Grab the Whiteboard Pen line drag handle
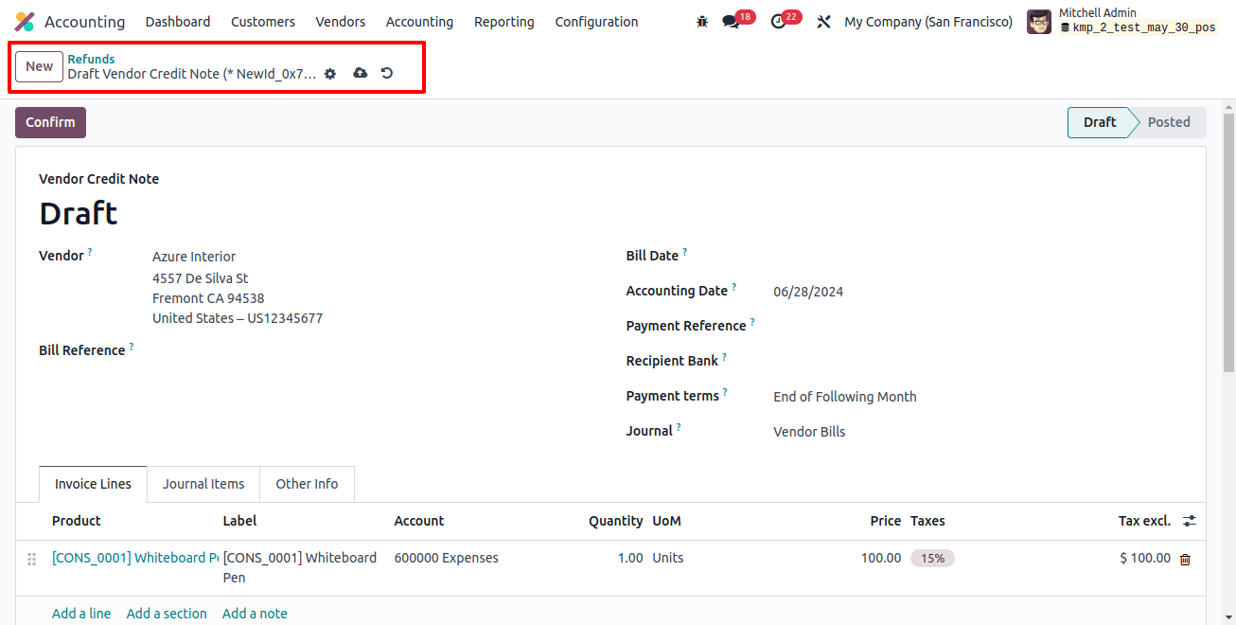Viewport: 1236px width, 625px height. click(x=31, y=559)
